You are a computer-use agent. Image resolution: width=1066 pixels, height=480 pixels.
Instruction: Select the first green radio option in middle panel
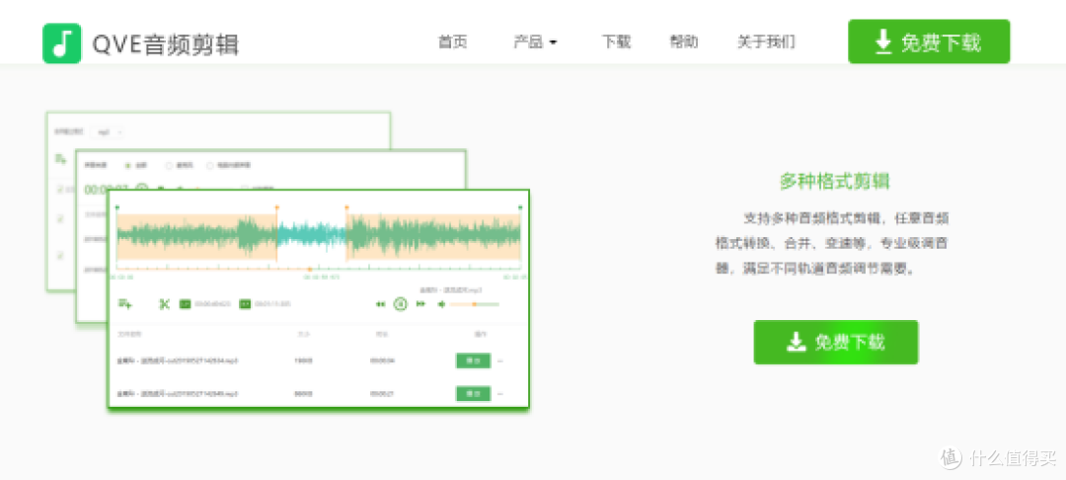(x=127, y=165)
